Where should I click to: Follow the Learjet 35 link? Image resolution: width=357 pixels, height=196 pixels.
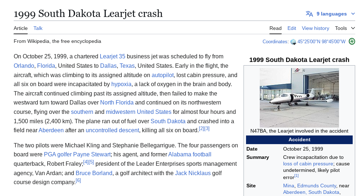112,57
